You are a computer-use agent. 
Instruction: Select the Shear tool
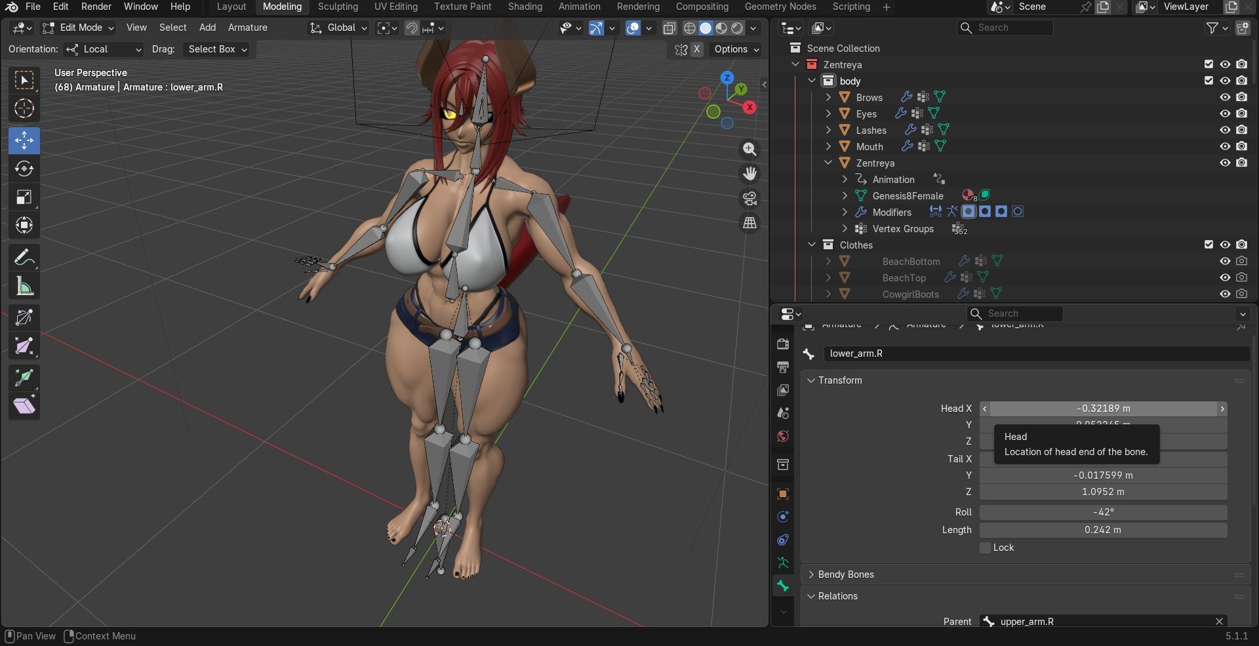[x=24, y=406]
